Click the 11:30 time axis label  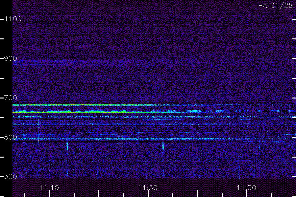click(x=148, y=188)
